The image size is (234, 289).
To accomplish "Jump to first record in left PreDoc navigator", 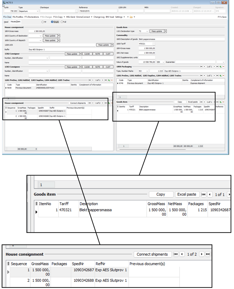I will pos(90,80).
